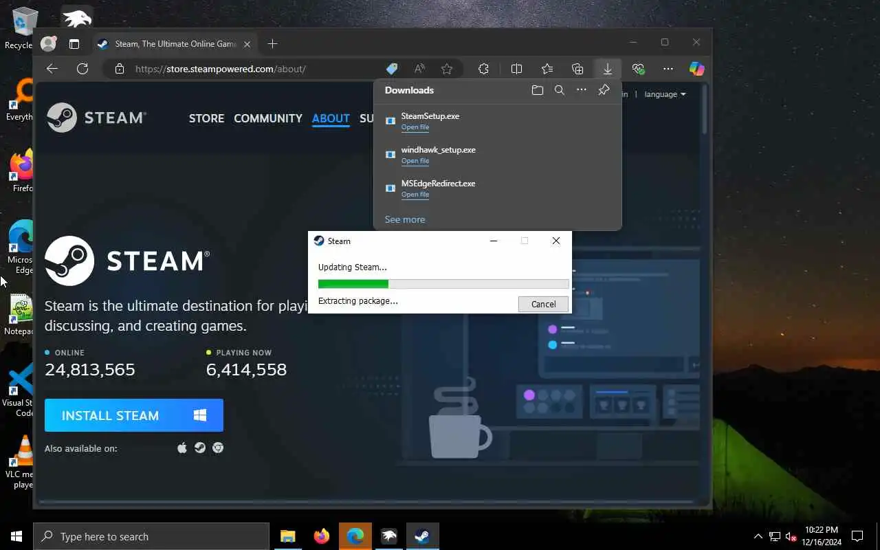This screenshot has height=550, width=880.
Task: Open the shopping tag icon in address bar
Action: [x=392, y=69]
